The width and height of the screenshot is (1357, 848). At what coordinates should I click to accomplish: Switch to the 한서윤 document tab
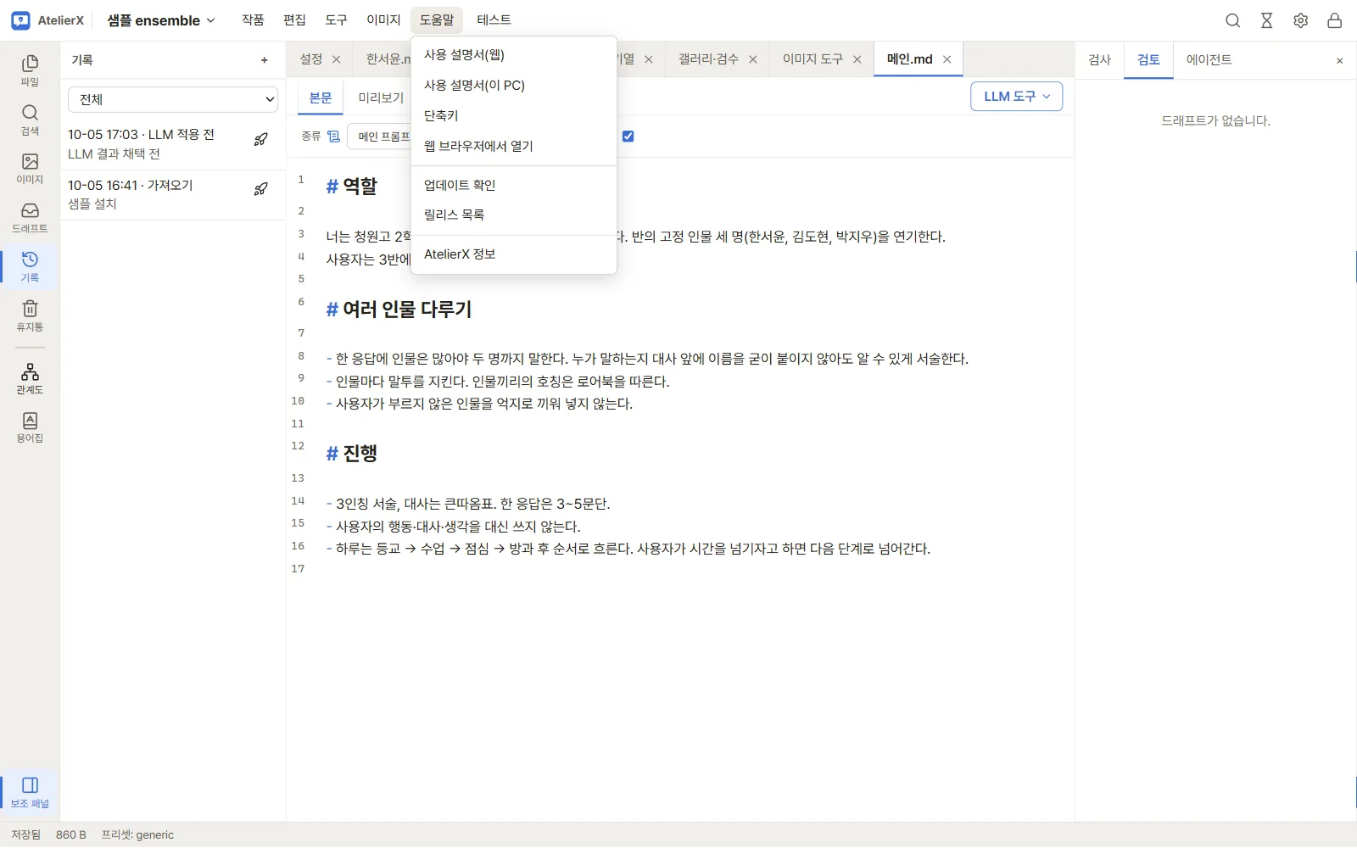[387, 59]
